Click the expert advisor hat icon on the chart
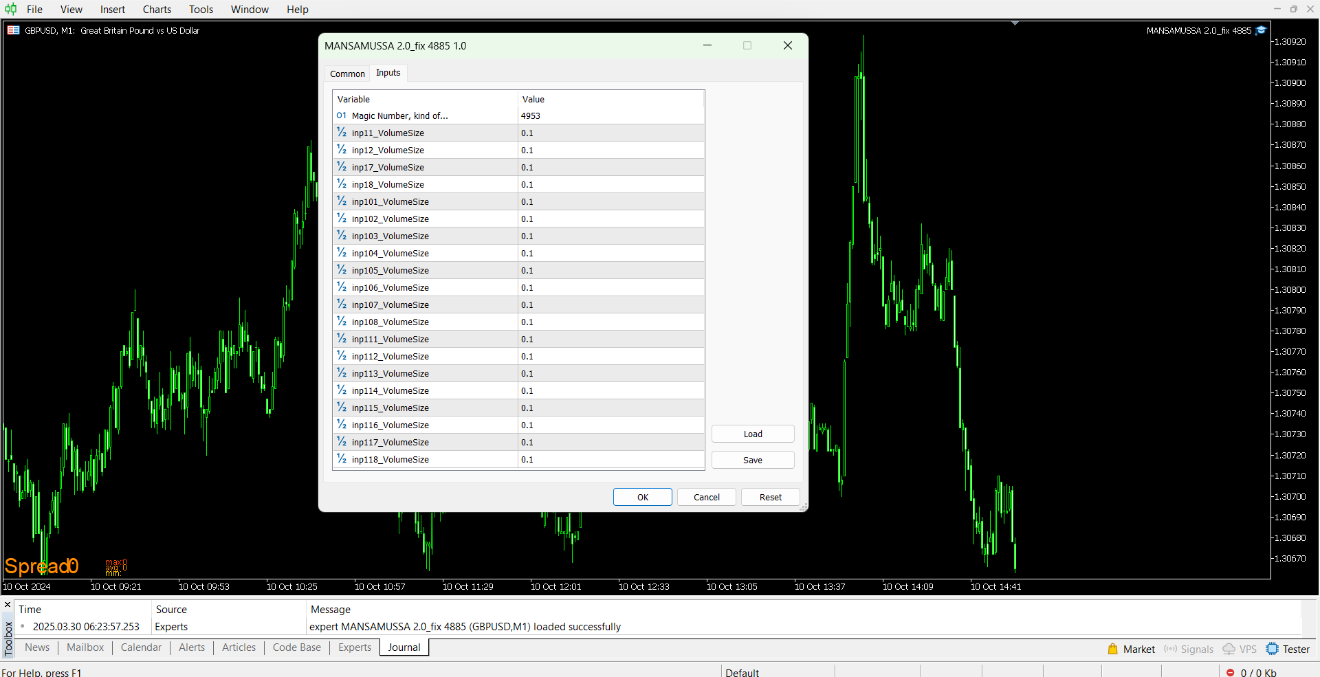The image size is (1320, 677). 1261,30
